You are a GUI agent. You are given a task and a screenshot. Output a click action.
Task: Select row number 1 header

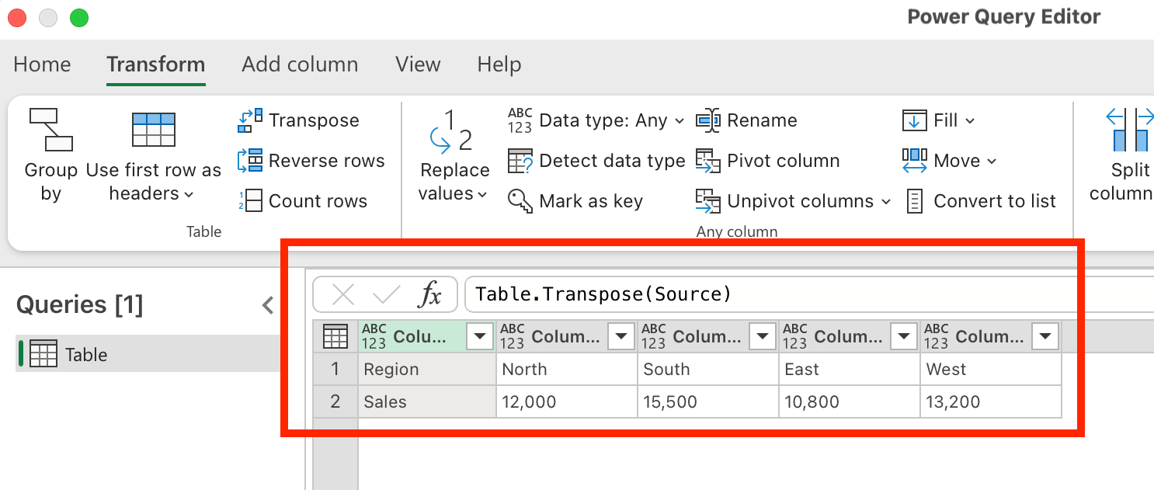pyautogui.click(x=335, y=370)
